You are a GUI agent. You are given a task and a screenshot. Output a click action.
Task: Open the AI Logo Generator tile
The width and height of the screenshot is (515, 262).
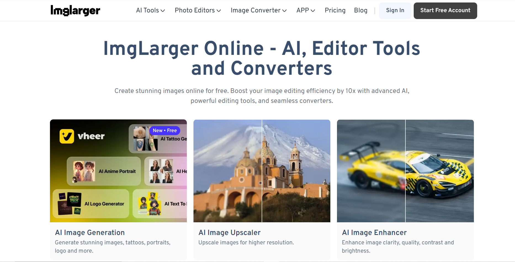click(x=91, y=204)
